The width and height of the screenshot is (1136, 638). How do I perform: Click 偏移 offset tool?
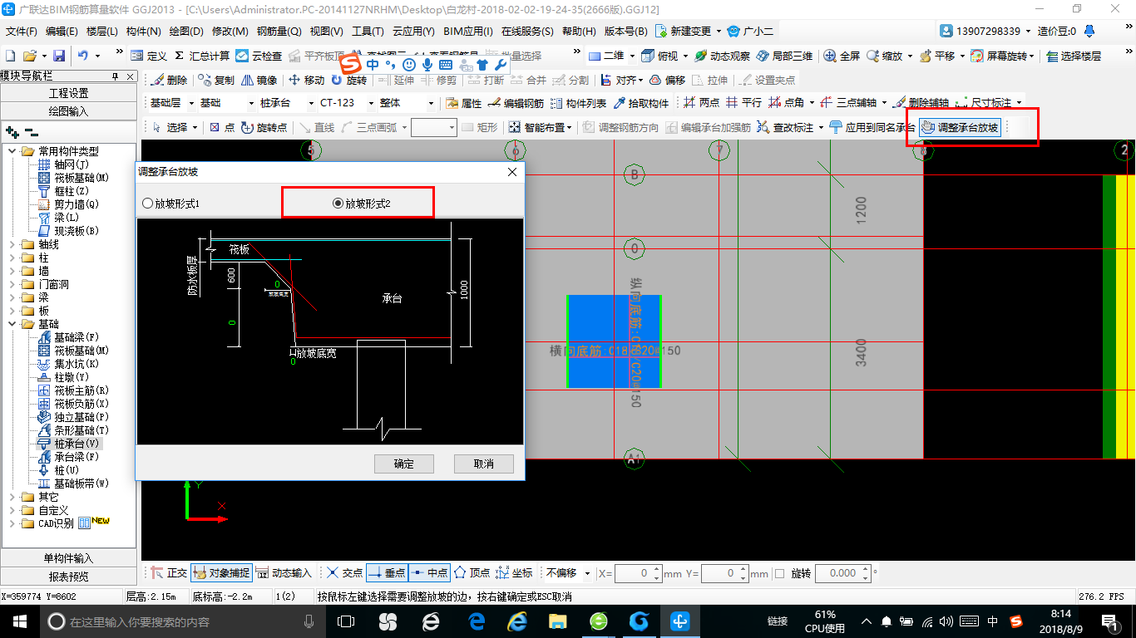point(667,81)
